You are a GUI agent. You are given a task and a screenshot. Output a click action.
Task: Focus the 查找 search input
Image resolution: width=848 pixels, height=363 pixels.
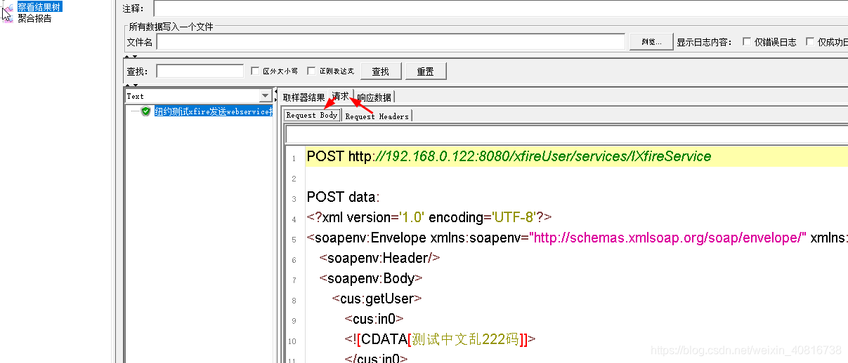pos(200,71)
